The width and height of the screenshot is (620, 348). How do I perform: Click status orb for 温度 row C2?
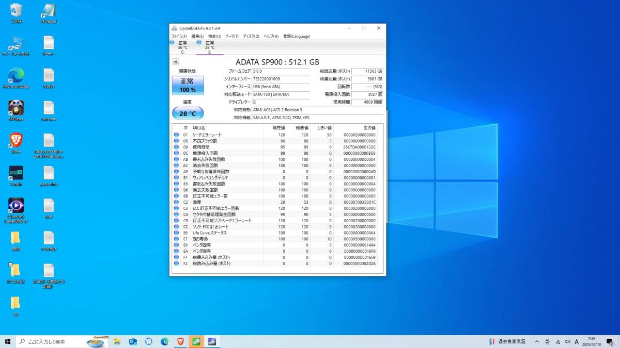click(x=176, y=202)
